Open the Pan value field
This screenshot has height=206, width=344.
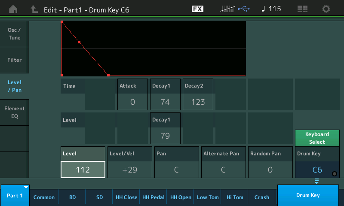pos(176,170)
